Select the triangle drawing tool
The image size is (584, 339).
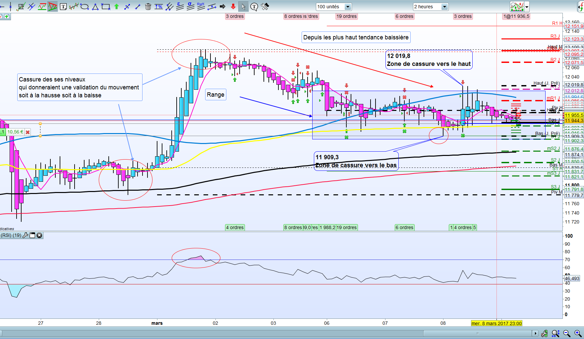[x=95, y=6]
